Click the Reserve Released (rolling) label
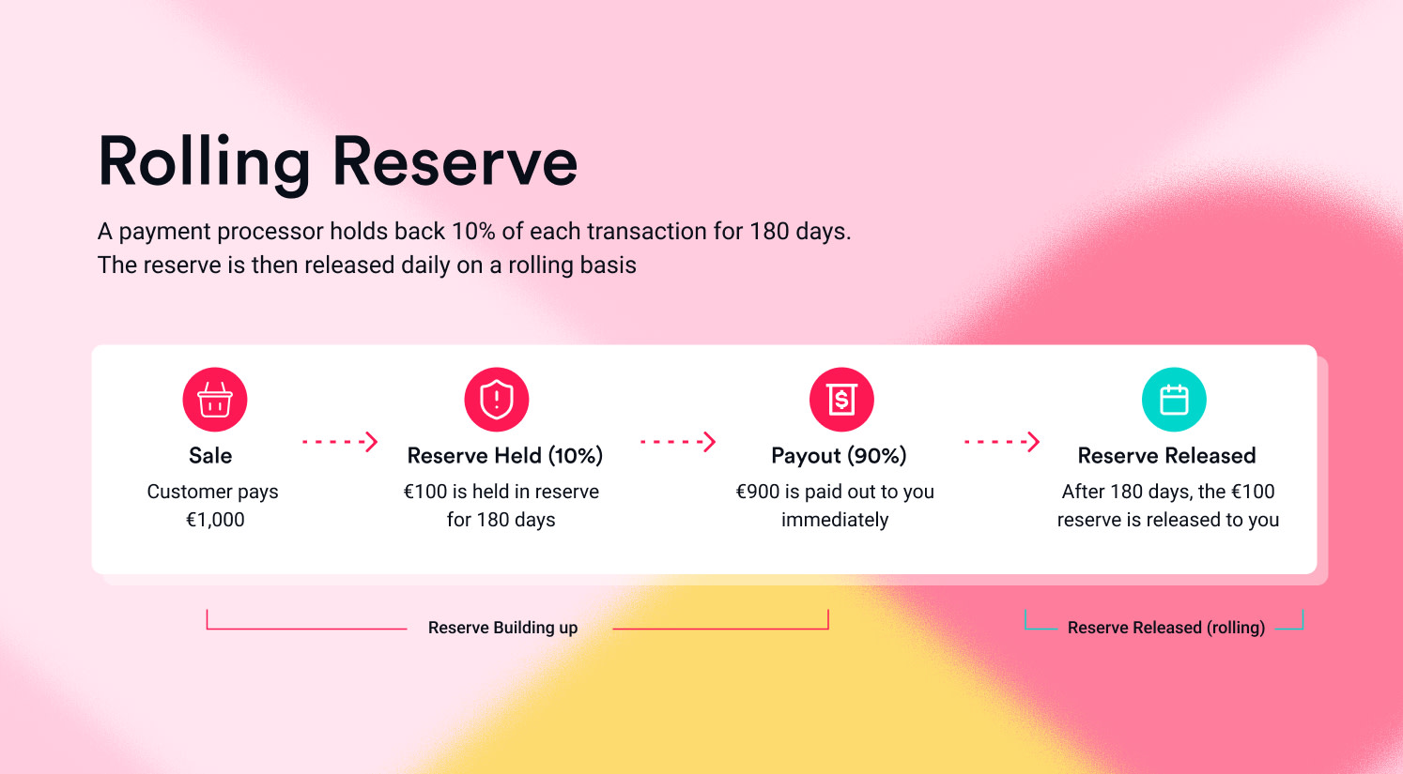Viewport: 1403px width, 774px height. pos(1166,628)
